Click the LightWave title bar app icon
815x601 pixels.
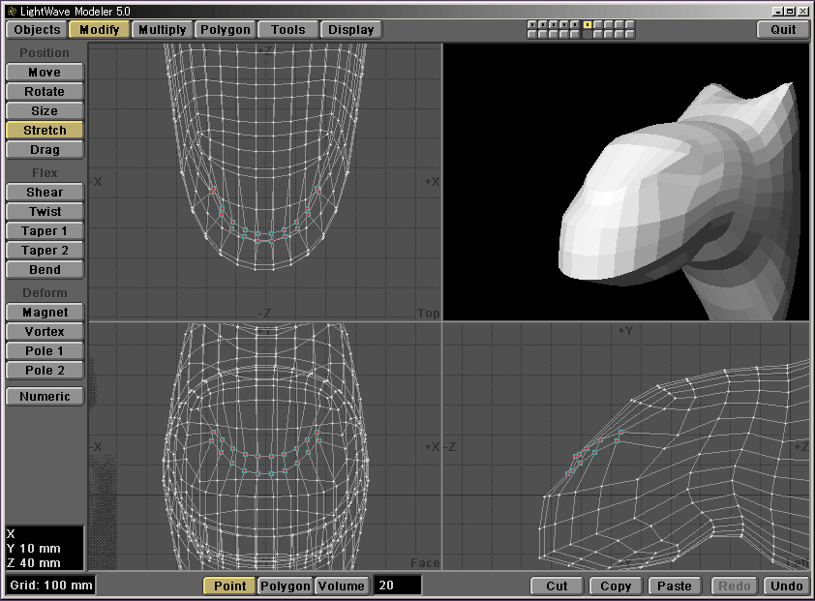pyautogui.click(x=10, y=10)
